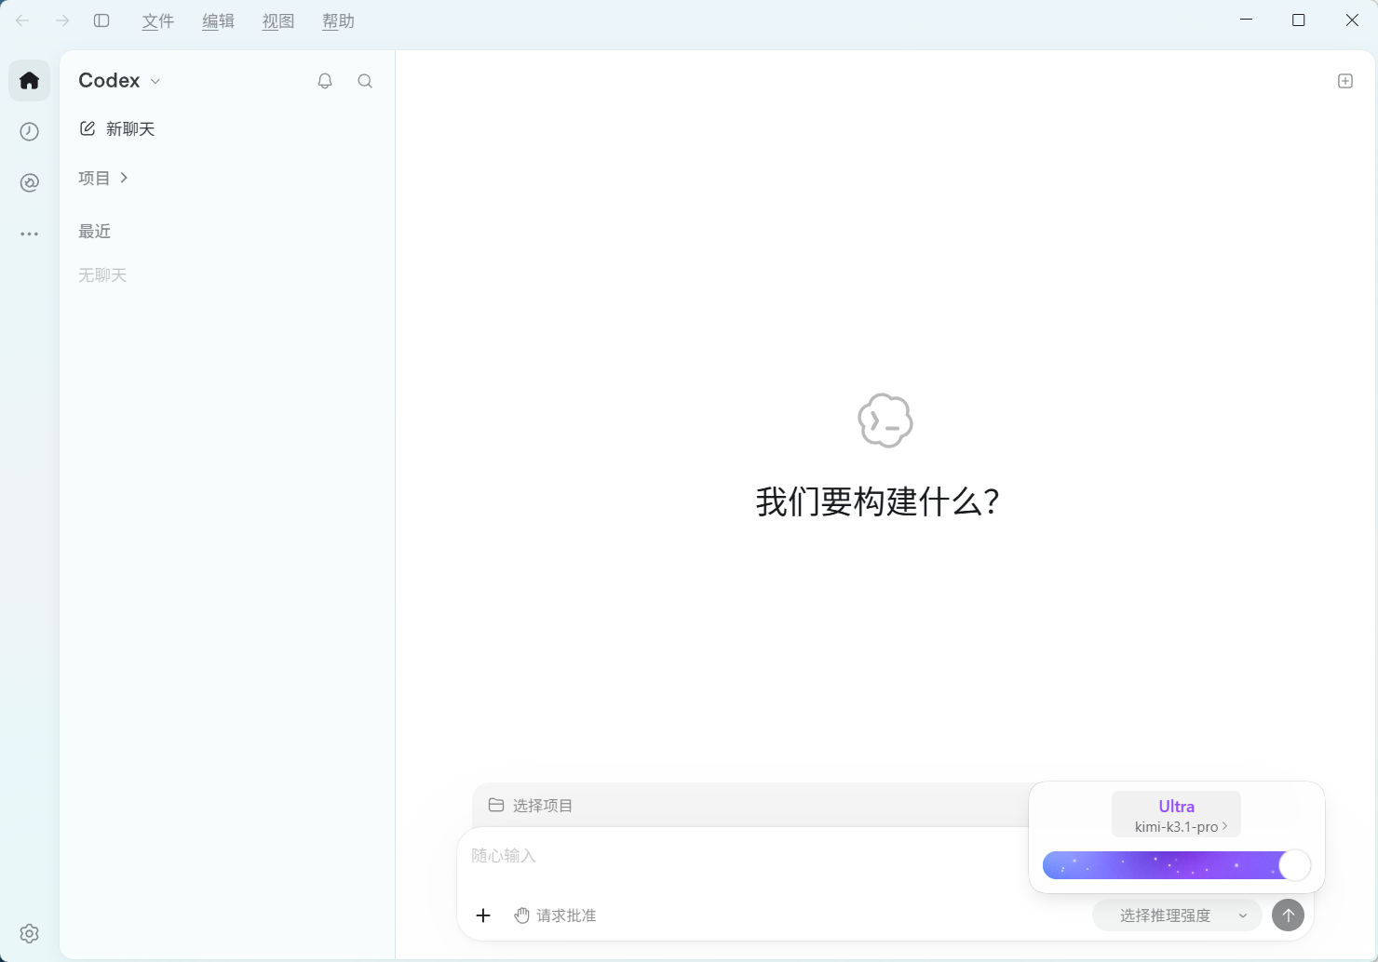
Task: Click the 请求批准 approval button
Action: click(556, 915)
